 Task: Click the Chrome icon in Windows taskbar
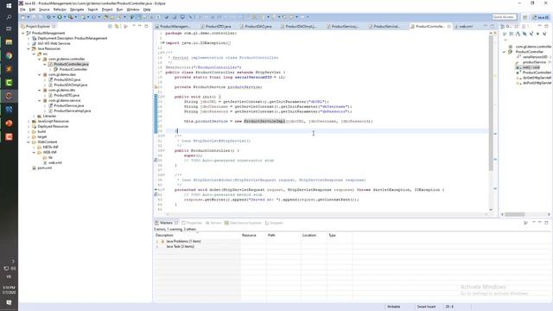click(x=9, y=55)
